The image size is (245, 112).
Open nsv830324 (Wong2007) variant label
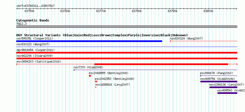[x=186, y=38]
